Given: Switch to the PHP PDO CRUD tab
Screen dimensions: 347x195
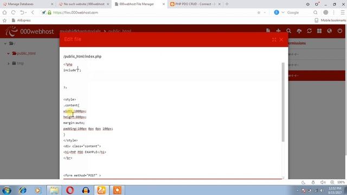Looking at the screenshot, I should point(195,4).
